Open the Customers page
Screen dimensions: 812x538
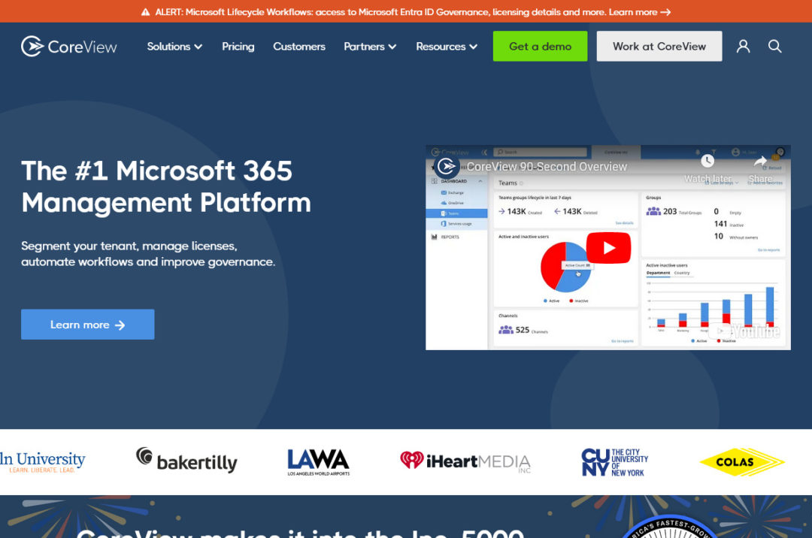point(299,47)
